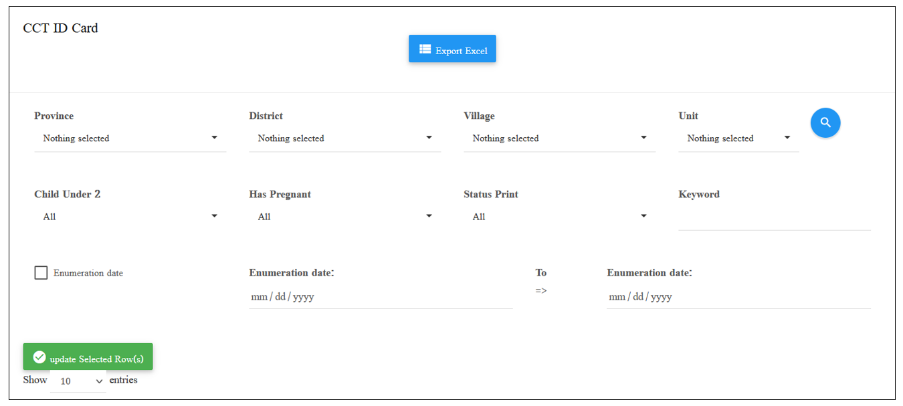Click the Enumeration date checkbox label text
The image size is (903, 406).
(88, 273)
